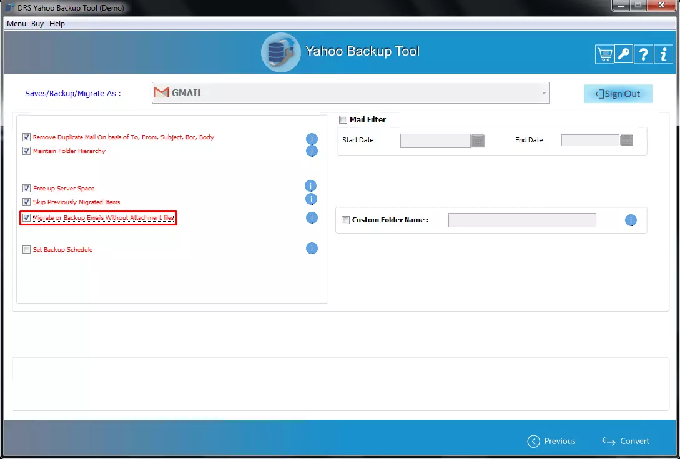
Task: Show info for Skip Previously Migrated Items
Action: point(311,199)
